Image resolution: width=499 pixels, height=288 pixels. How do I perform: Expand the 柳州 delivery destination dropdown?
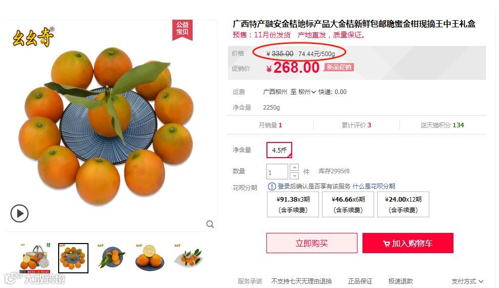(x=307, y=92)
